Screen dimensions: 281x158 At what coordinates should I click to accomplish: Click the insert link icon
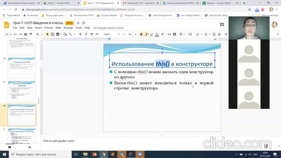169,34
